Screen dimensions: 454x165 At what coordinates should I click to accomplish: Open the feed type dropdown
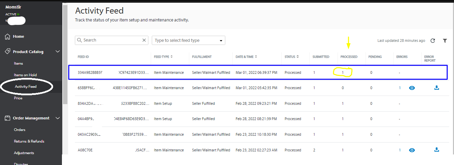(x=188, y=40)
